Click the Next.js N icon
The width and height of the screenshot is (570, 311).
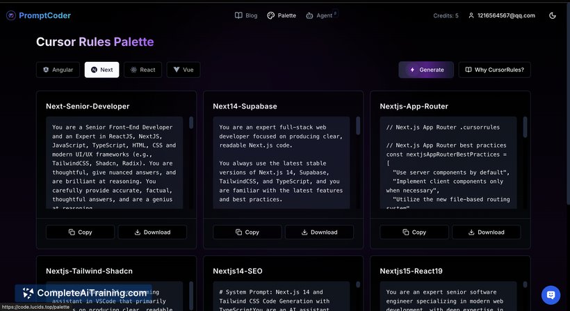(94, 70)
